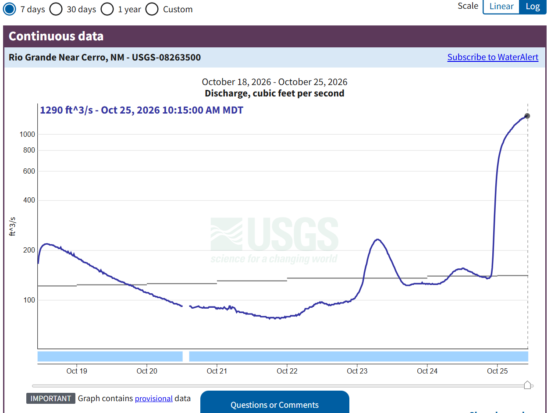Select the 30 days time range

tap(56, 9)
